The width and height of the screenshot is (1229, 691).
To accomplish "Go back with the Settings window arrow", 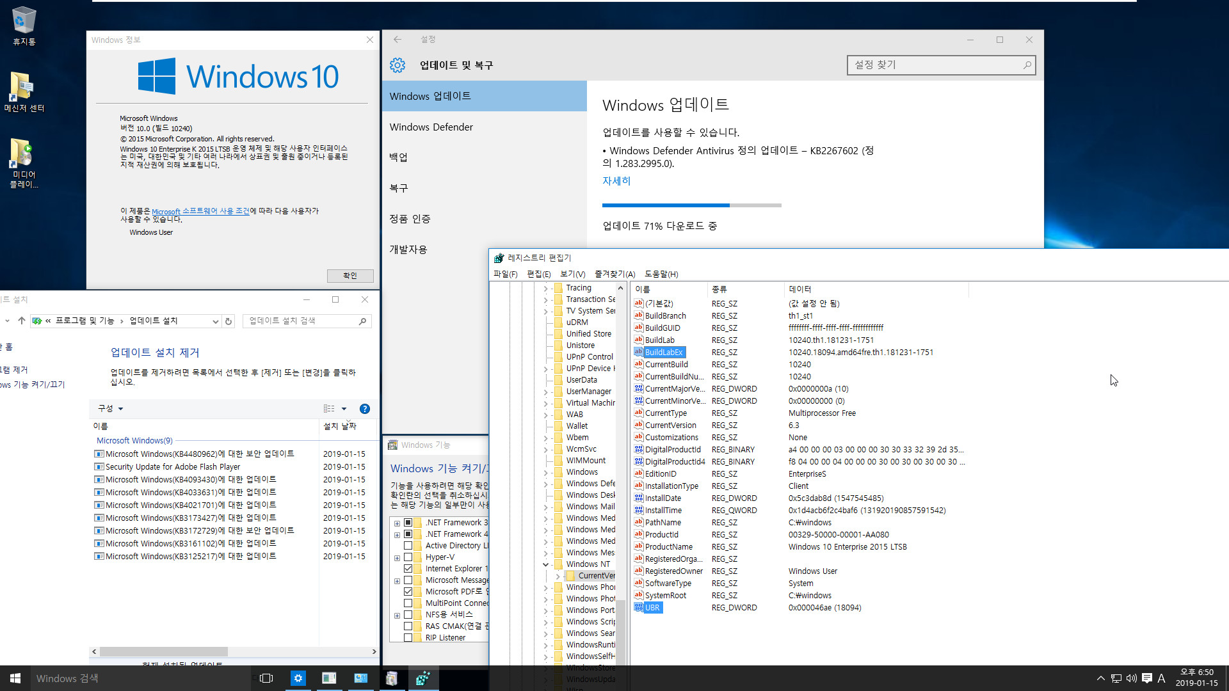I will (x=398, y=40).
